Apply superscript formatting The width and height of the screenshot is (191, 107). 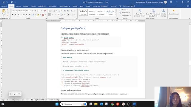30,15
